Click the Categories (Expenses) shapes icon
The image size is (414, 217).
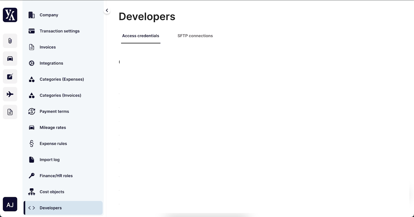click(x=32, y=79)
